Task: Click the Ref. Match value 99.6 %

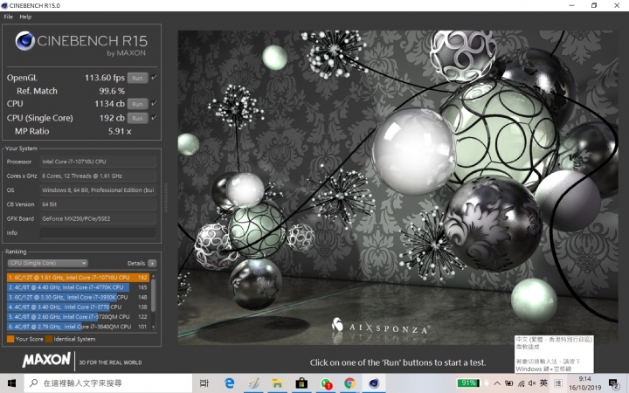Action: [x=112, y=91]
